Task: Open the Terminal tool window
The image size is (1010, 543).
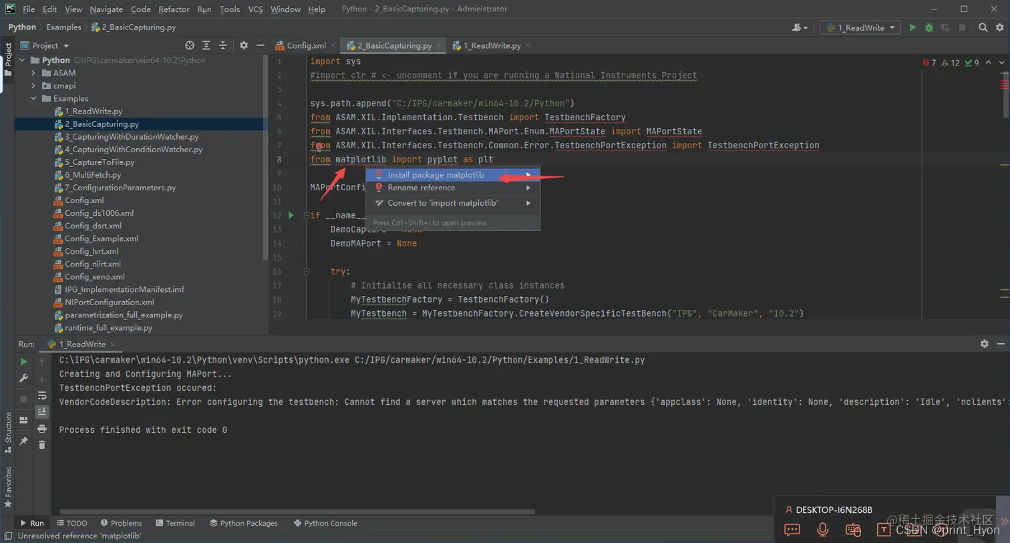Action: coord(175,523)
